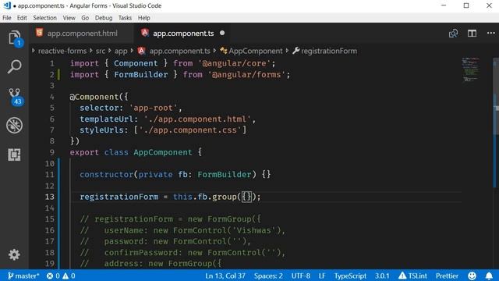Open the More Actions ellipsis menu
Image resolution: width=499 pixels, height=281 pixels.
point(490,33)
